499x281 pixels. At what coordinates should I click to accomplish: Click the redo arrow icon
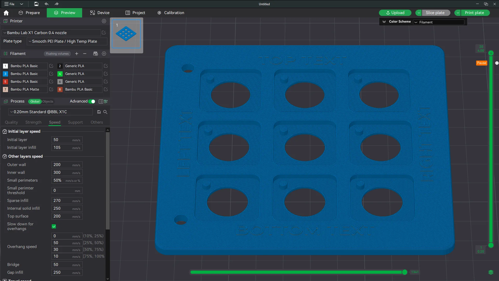[57, 4]
